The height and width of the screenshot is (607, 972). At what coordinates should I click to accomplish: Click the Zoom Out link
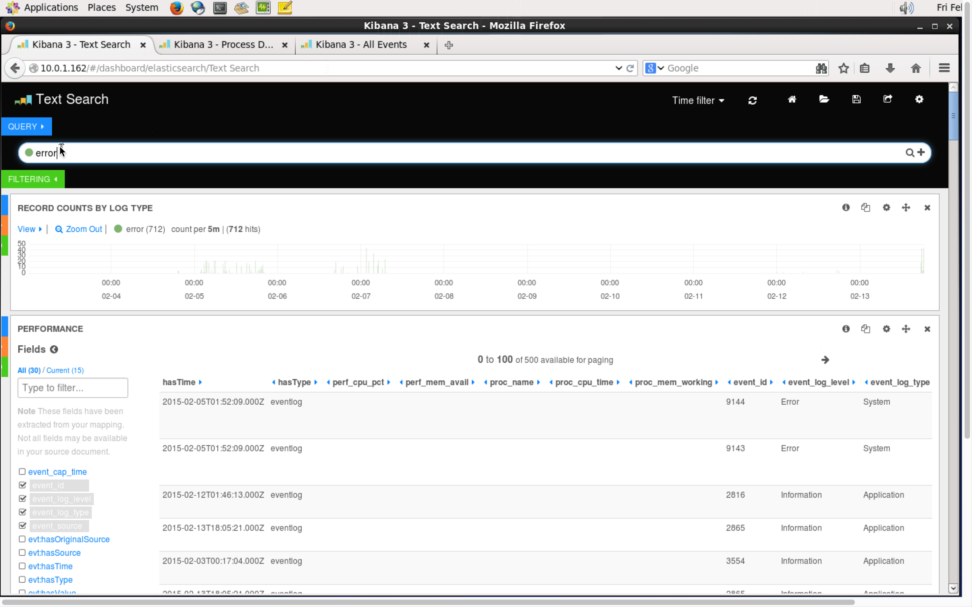pyautogui.click(x=79, y=229)
